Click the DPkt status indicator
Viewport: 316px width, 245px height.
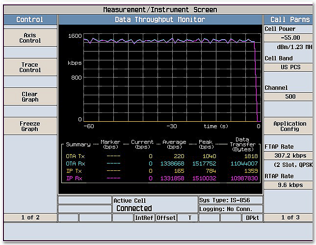[x=252, y=218]
